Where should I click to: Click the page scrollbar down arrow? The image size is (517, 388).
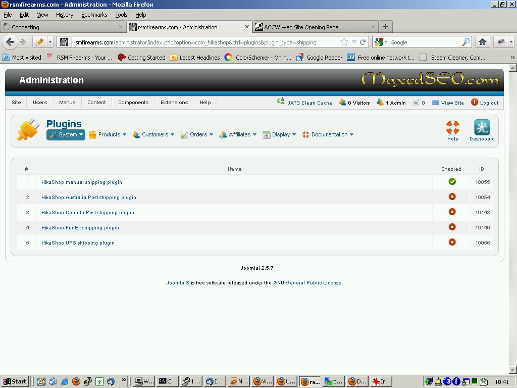[512, 369]
